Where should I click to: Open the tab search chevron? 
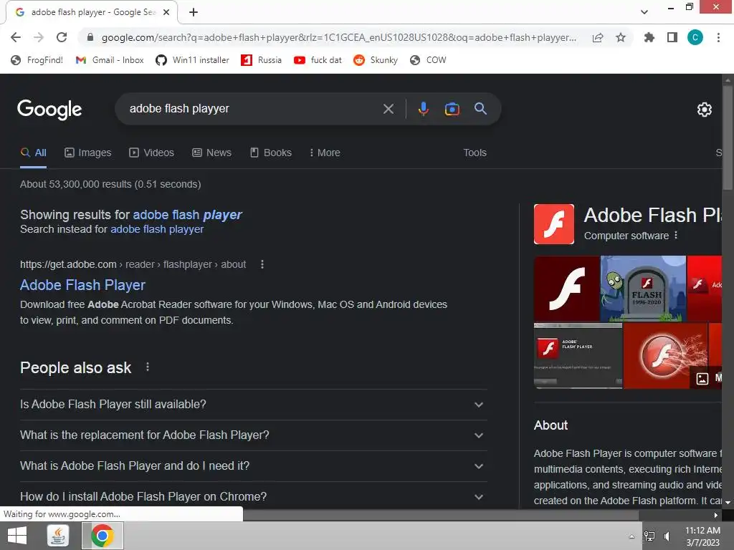[644, 12]
